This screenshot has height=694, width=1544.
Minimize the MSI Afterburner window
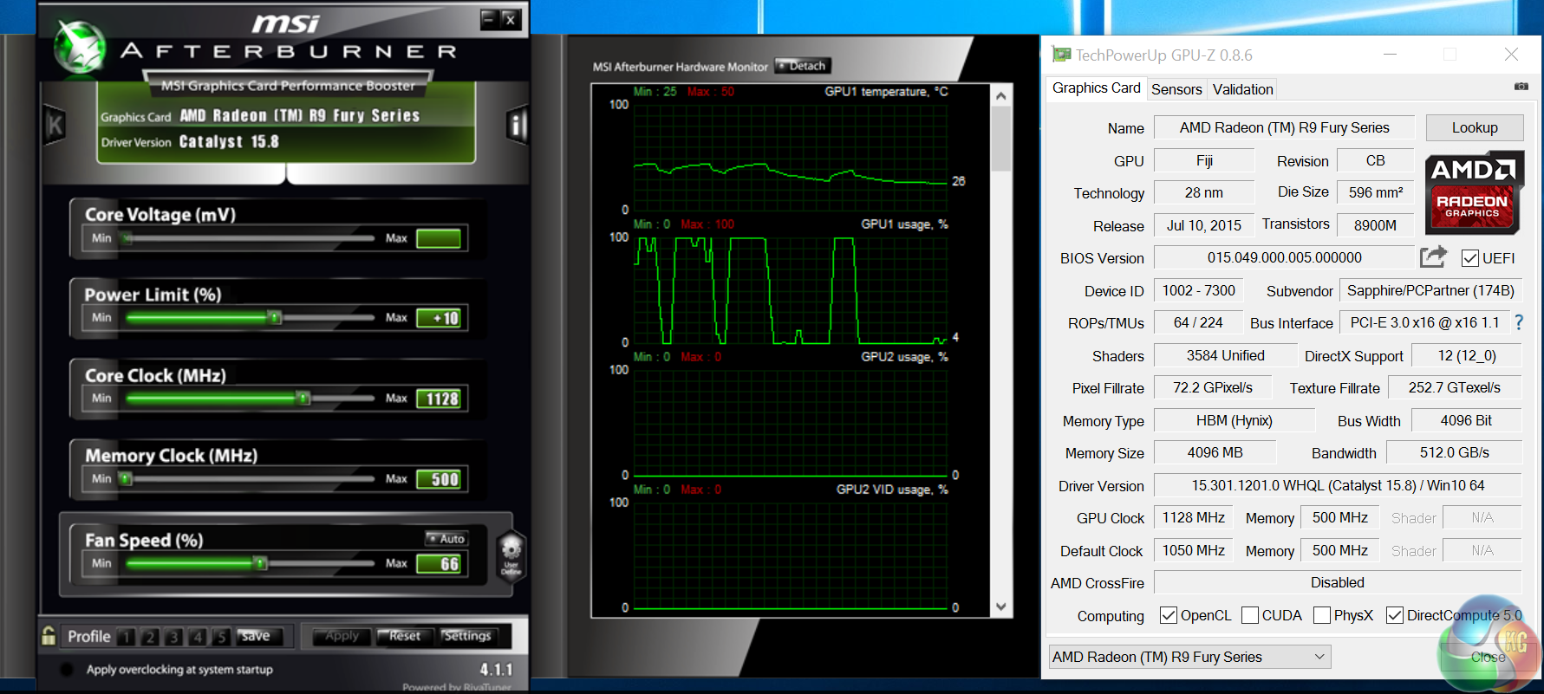(488, 18)
